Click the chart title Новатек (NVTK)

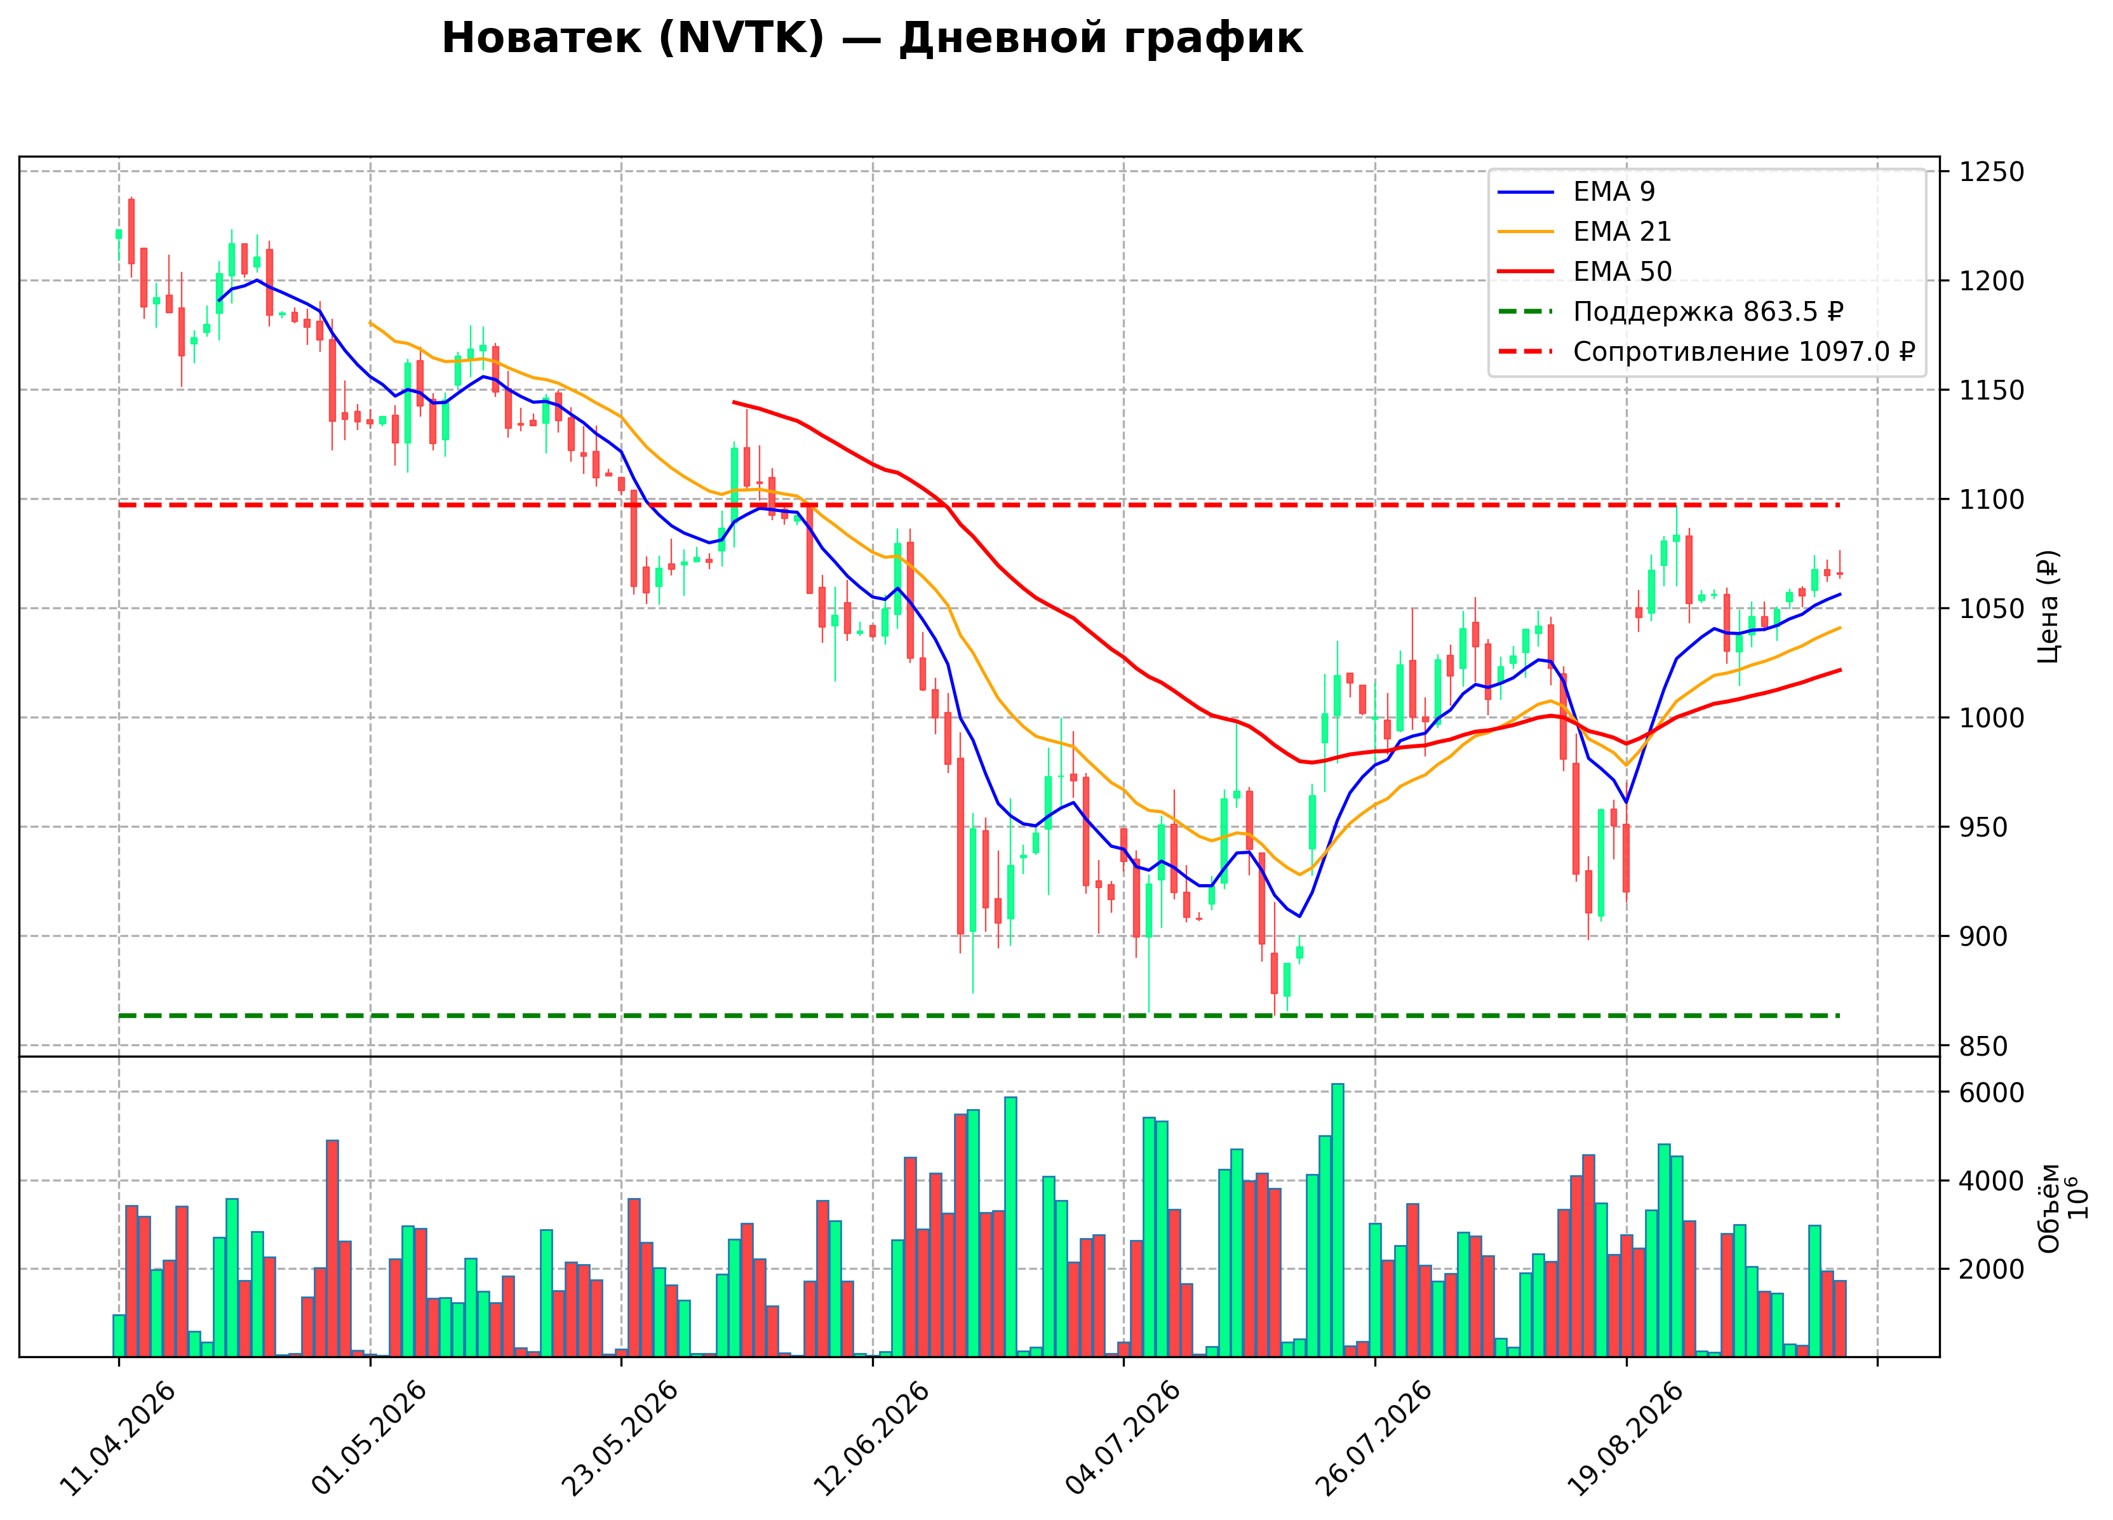(x=633, y=39)
